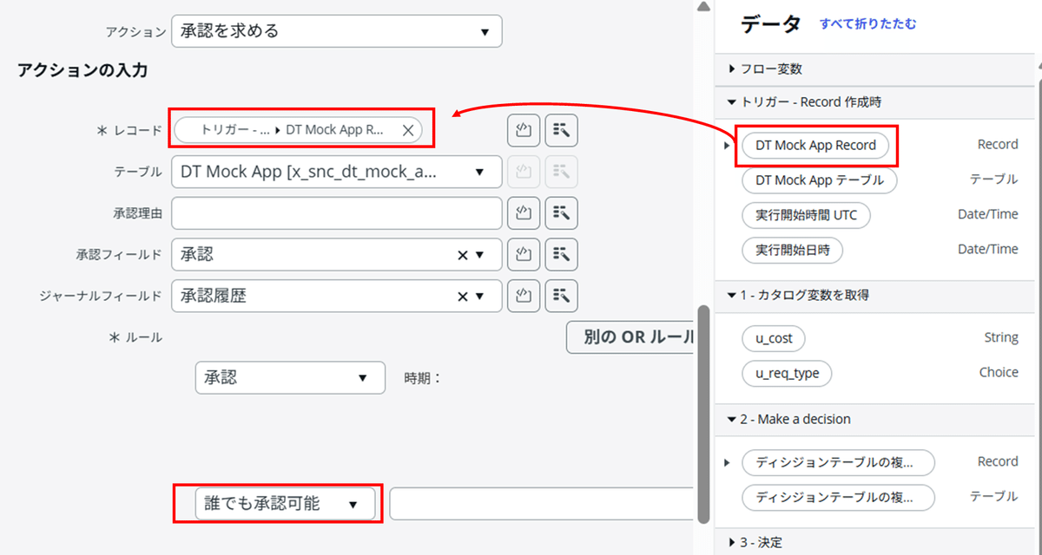
Task: Expand the DT Mock App Record pill tree
Action: (726, 145)
